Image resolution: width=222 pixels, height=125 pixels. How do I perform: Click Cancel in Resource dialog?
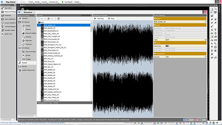tap(200, 120)
